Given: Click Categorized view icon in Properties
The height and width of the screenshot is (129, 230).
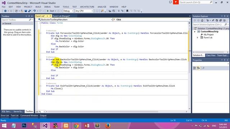Looking at the screenshot, I should click(x=194, y=68).
